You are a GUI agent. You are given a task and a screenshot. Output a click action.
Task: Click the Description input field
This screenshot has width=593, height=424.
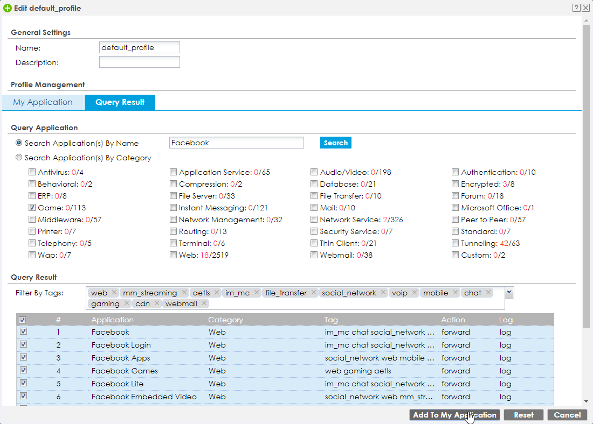pos(139,62)
